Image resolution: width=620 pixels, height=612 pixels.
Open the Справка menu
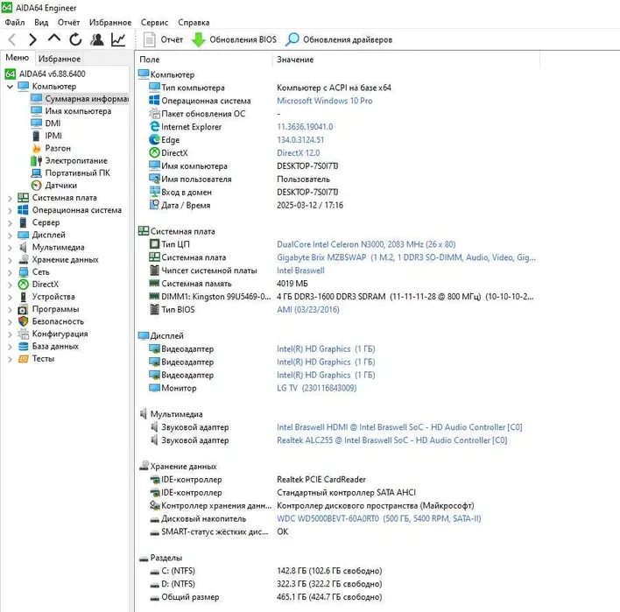coord(194,23)
